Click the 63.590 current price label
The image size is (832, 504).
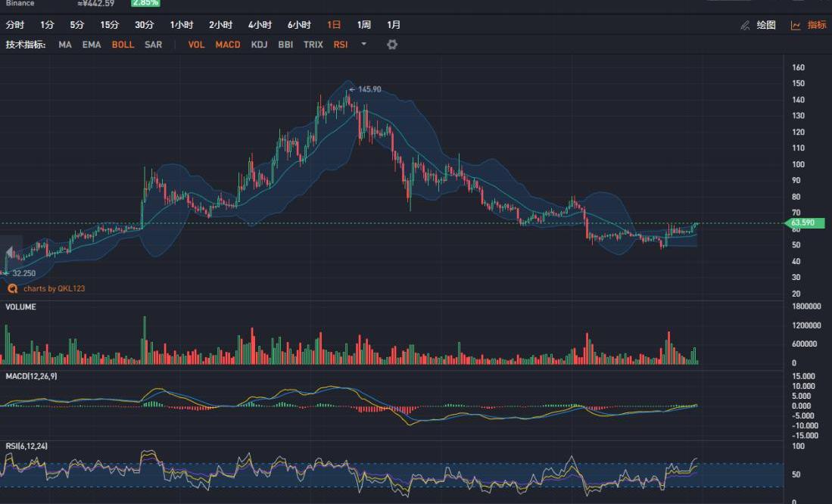806,223
